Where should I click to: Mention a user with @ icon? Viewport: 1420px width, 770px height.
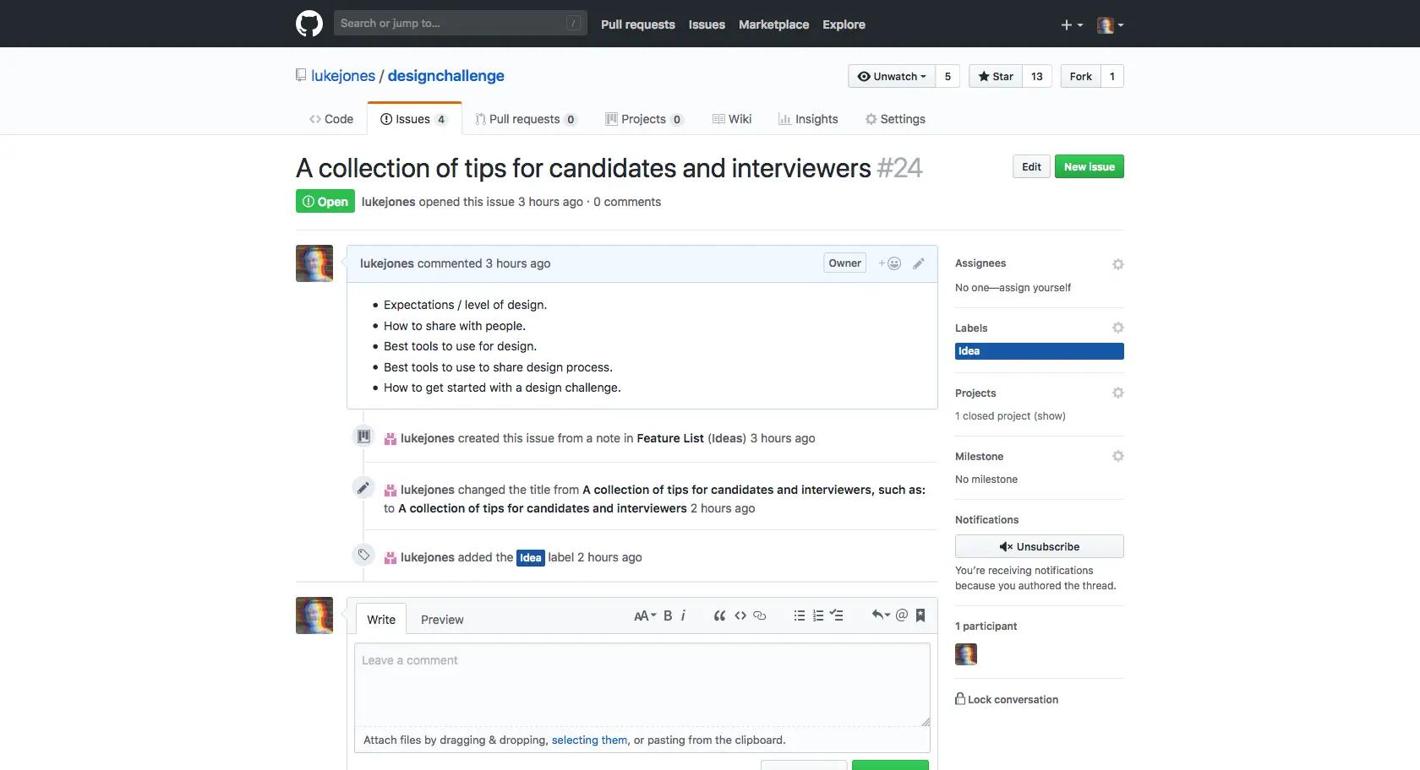coord(902,615)
